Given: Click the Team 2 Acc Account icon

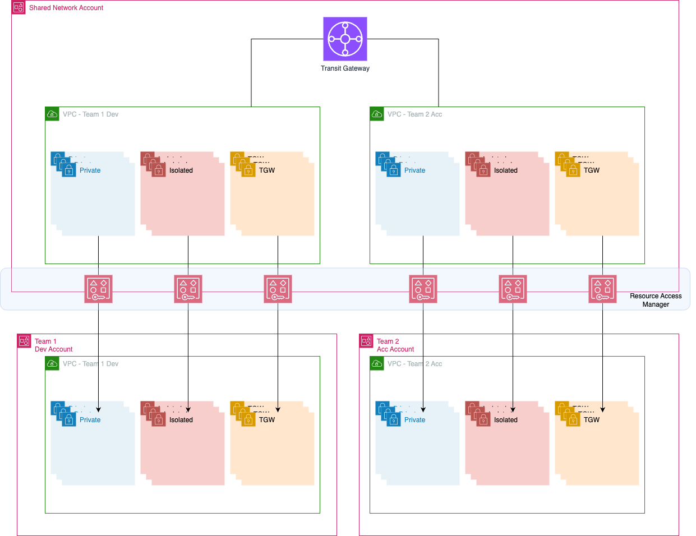Looking at the screenshot, I should point(366,340).
